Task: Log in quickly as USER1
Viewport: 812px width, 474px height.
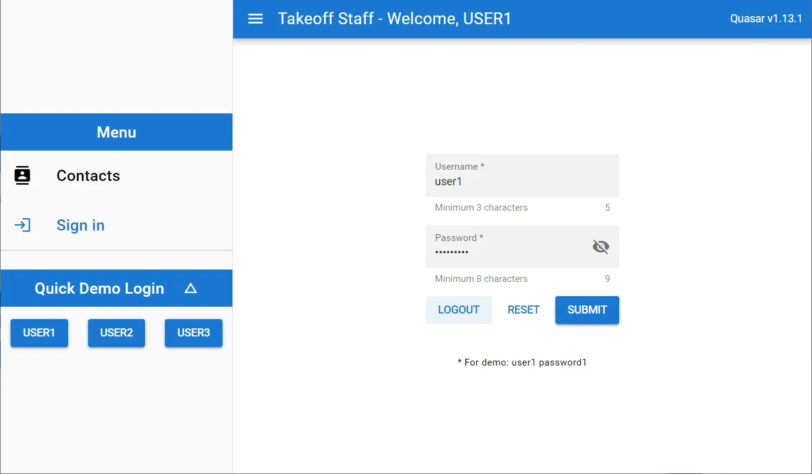Action: (x=39, y=333)
